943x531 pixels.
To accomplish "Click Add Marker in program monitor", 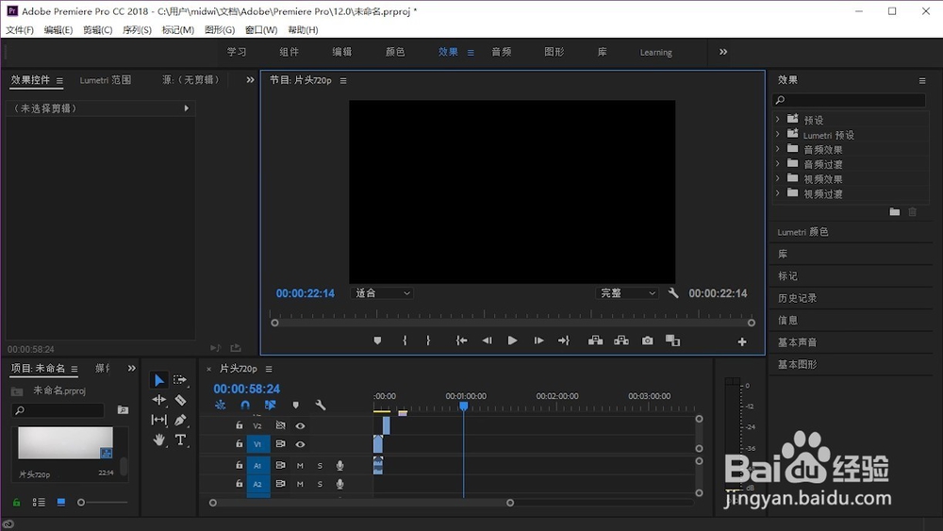I will [377, 341].
